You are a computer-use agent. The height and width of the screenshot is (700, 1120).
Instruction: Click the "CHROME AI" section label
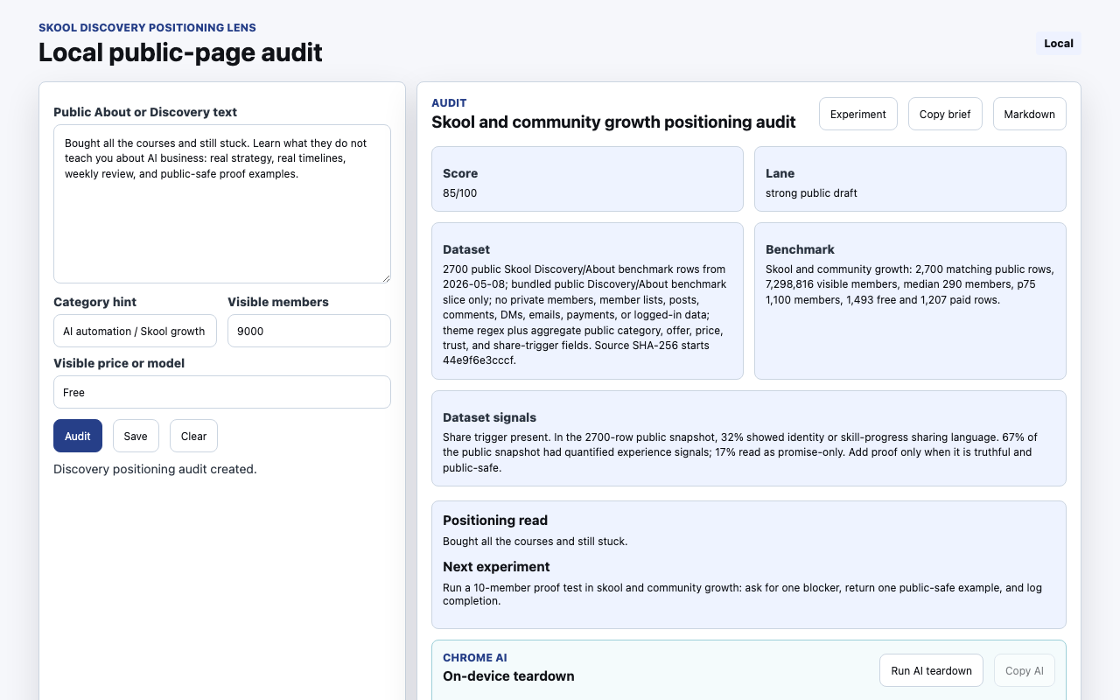475,658
